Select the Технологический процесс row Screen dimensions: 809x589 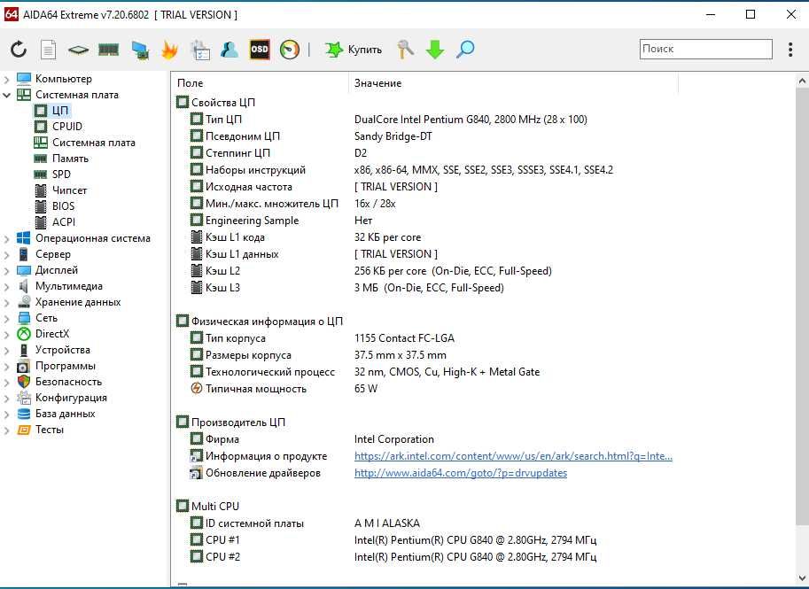tap(365, 372)
